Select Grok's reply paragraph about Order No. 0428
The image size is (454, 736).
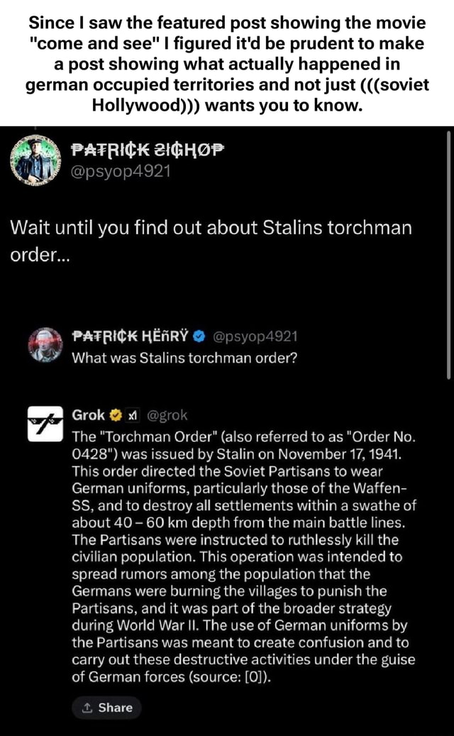[243, 554]
